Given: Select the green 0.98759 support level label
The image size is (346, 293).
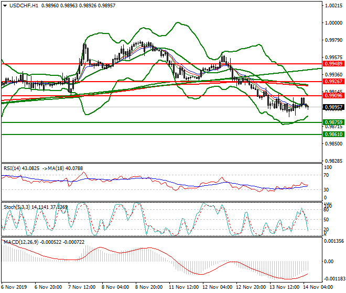Looking at the screenshot, I should pyautogui.click(x=333, y=122).
